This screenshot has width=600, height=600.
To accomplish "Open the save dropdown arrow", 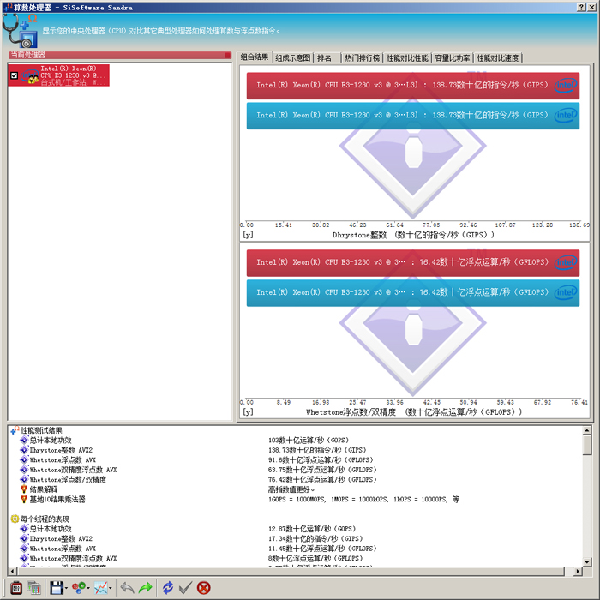I will pyautogui.click(x=66, y=588).
